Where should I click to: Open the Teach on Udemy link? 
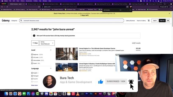point(141,21)
